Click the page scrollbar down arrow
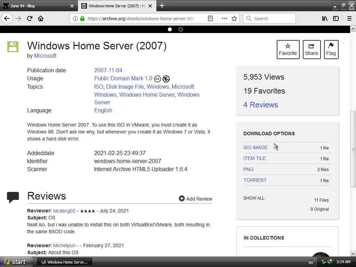The image size is (356, 267). pyautogui.click(x=353, y=253)
